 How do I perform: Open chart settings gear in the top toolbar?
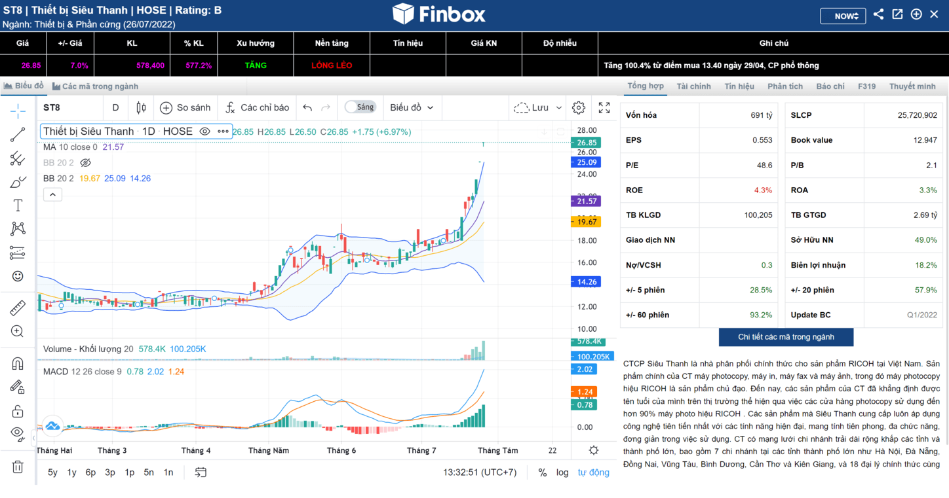click(x=579, y=108)
